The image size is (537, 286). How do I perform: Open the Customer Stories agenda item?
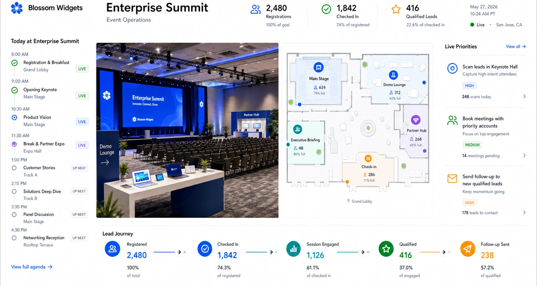pos(50,171)
